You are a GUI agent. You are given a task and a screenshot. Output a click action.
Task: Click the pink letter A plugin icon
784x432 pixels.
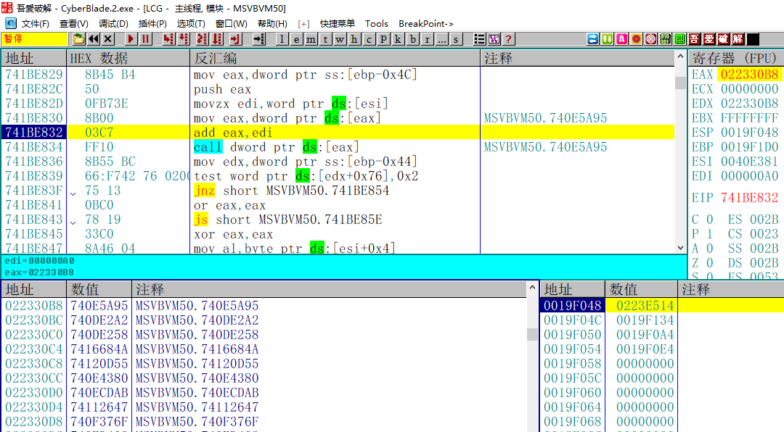click(x=621, y=39)
